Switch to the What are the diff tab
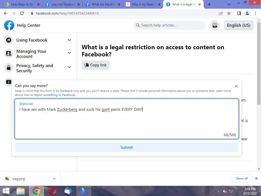Image resolution: width=261 pixels, height=196 pixels. coord(103,5)
